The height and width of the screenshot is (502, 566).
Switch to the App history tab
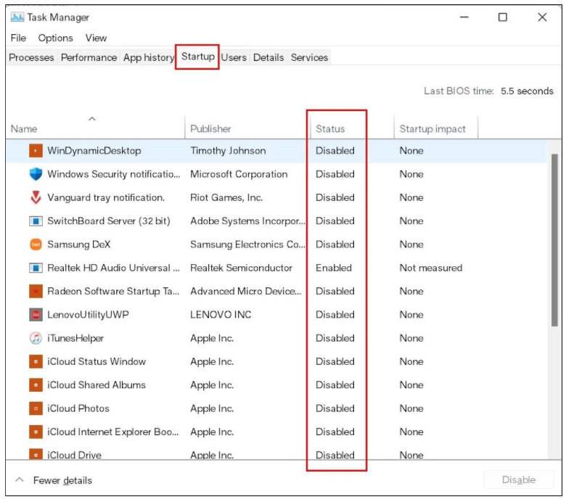click(x=148, y=57)
